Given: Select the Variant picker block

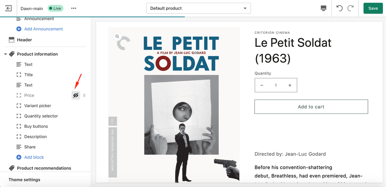Looking at the screenshot, I should tap(37, 106).
